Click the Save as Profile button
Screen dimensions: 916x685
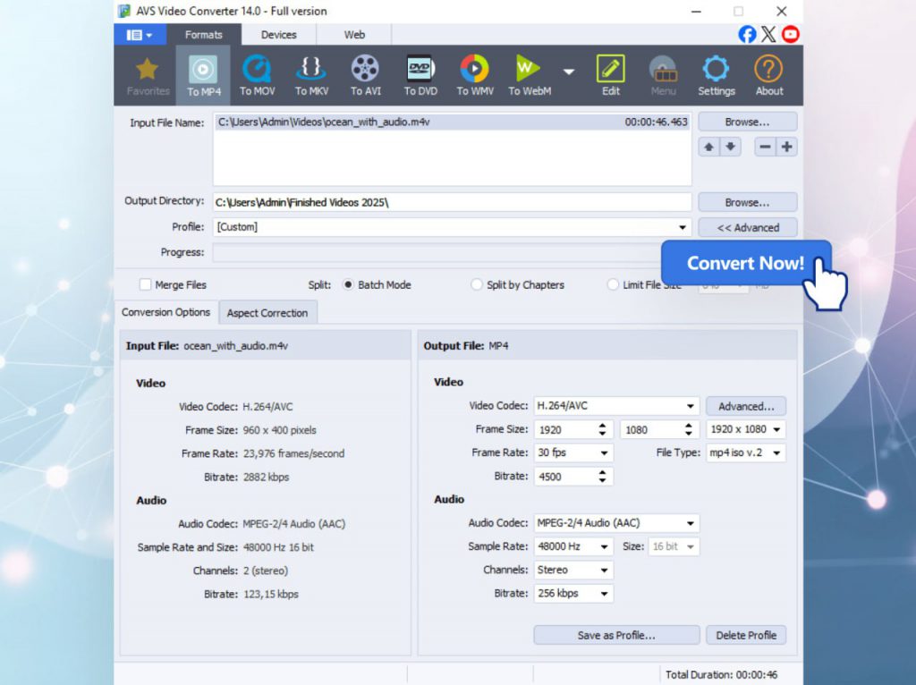pyautogui.click(x=616, y=635)
